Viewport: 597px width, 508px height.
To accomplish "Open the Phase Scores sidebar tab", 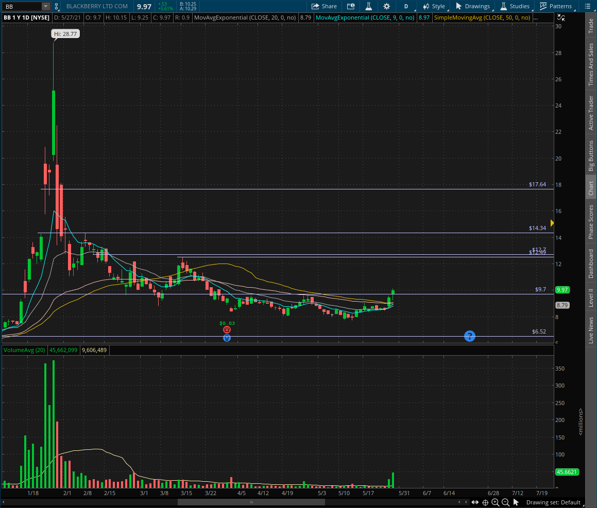I will pos(591,222).
